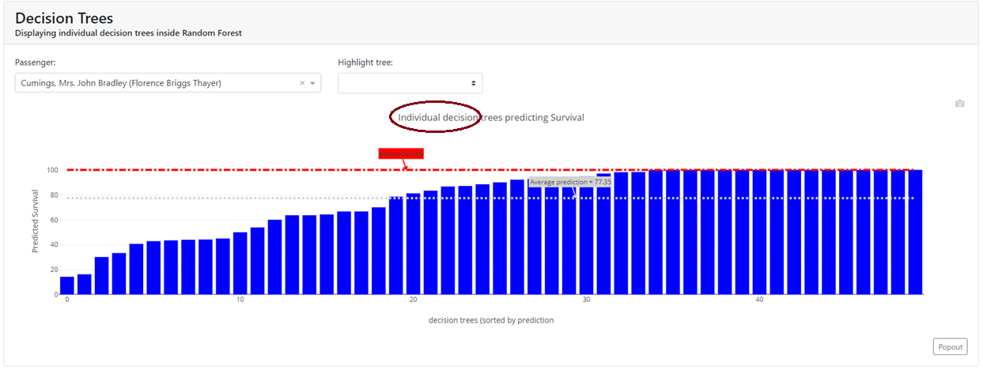Click the red observed=100 annotation label
The width and height of the screenshot is (983, 371).
[x=401, y=153]
